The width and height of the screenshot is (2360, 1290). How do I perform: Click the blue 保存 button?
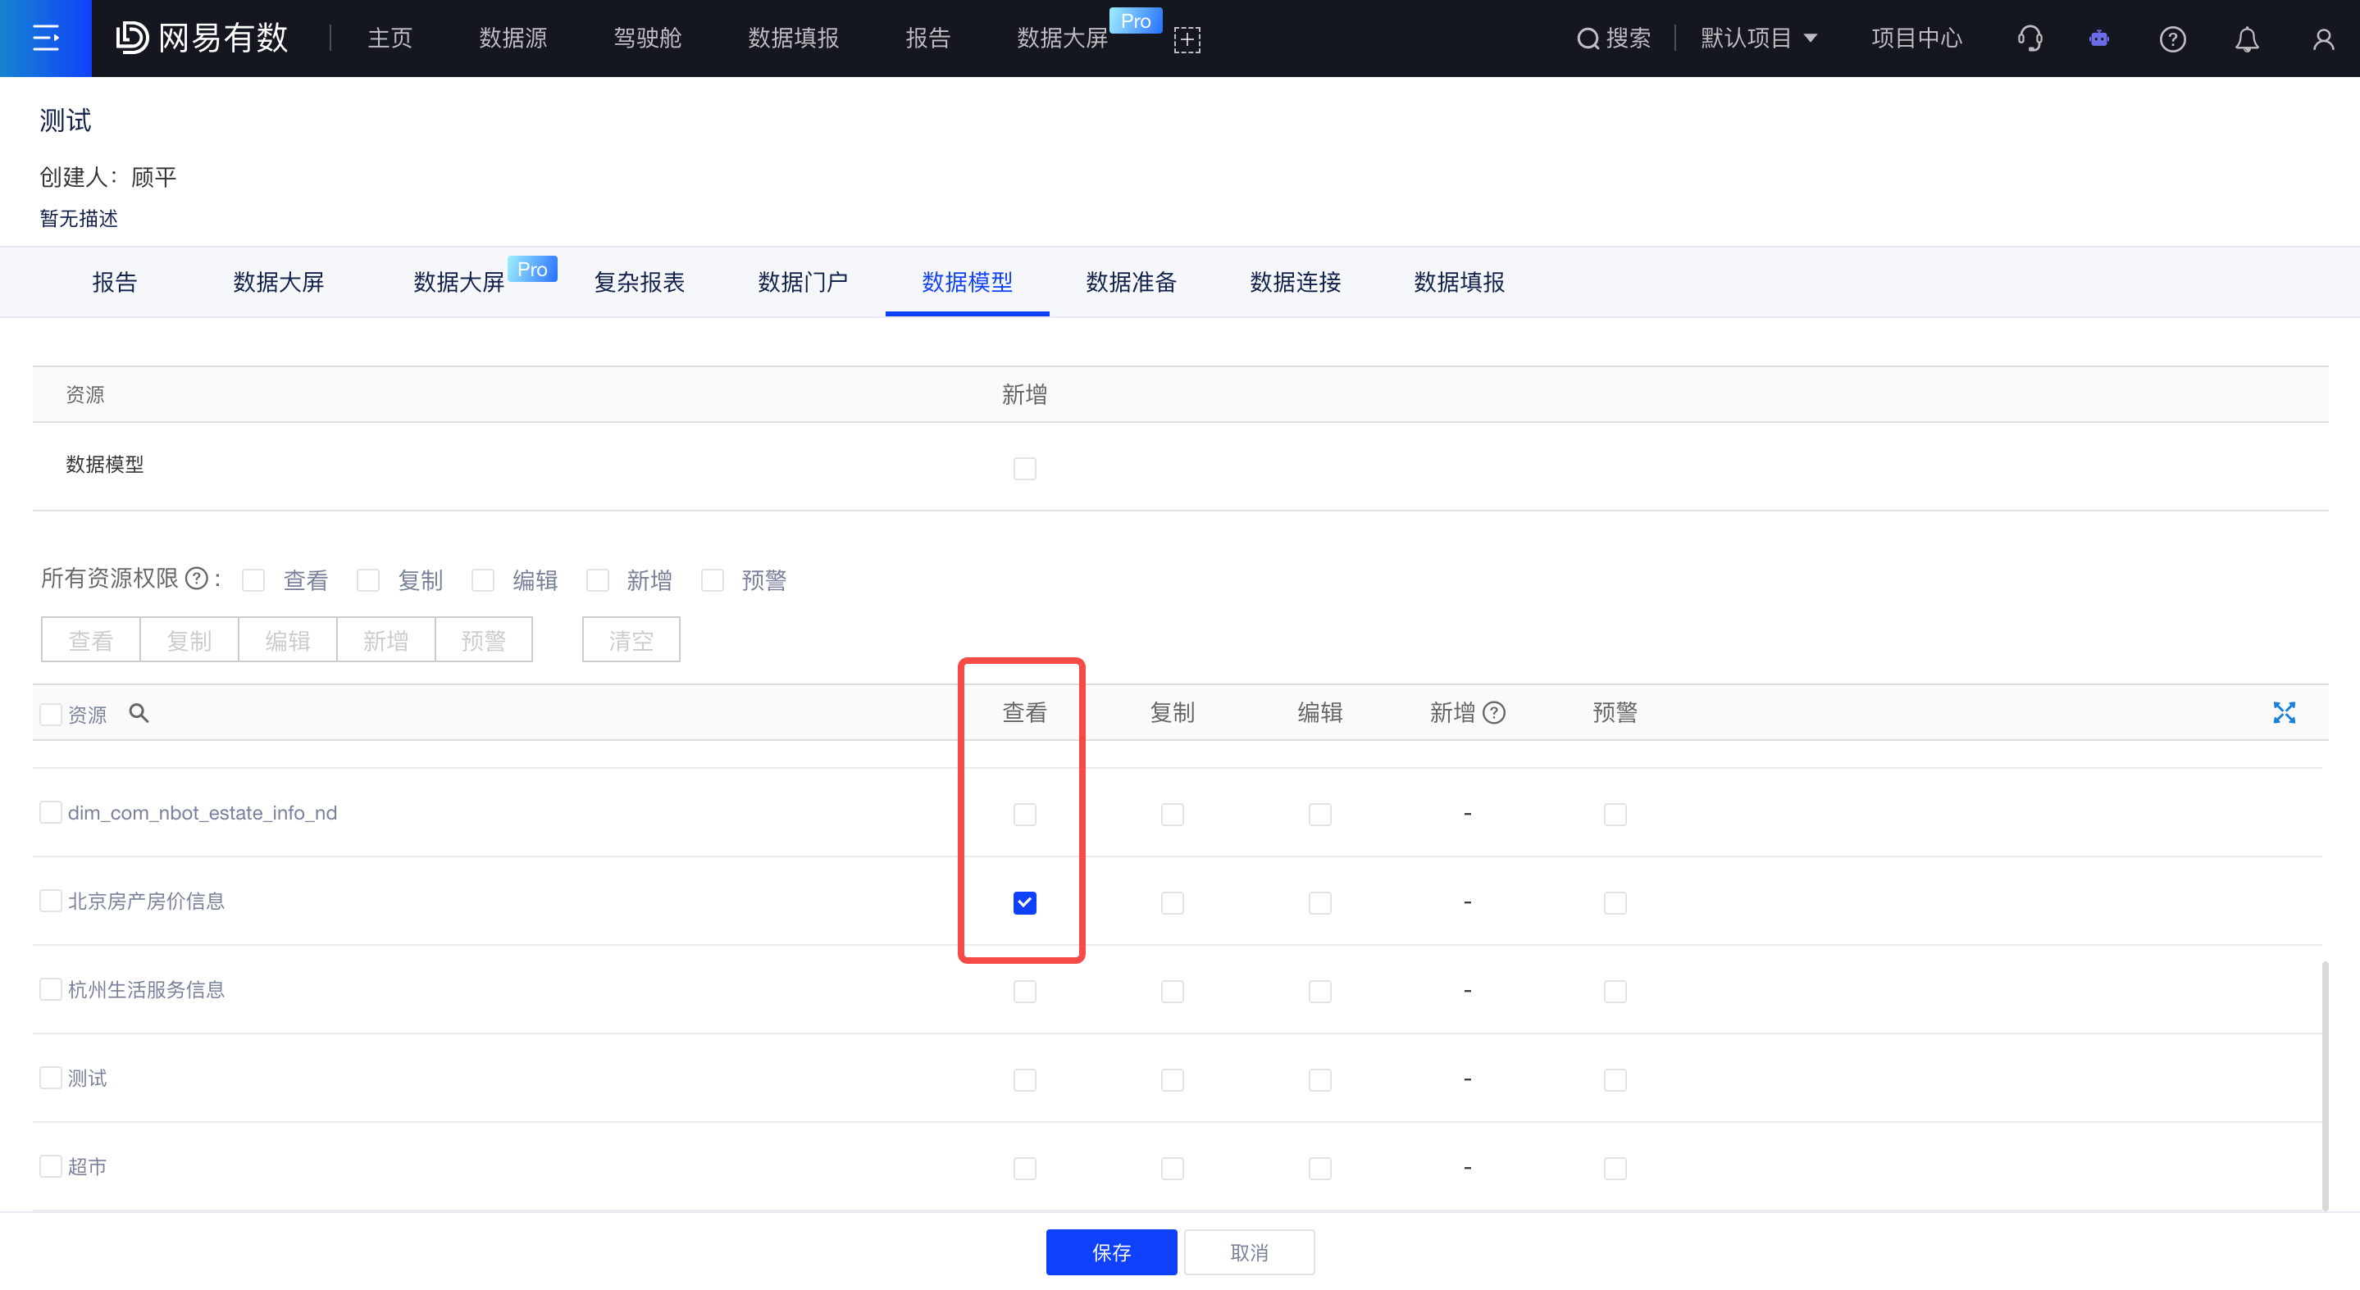click(x=1110, y=1251)
